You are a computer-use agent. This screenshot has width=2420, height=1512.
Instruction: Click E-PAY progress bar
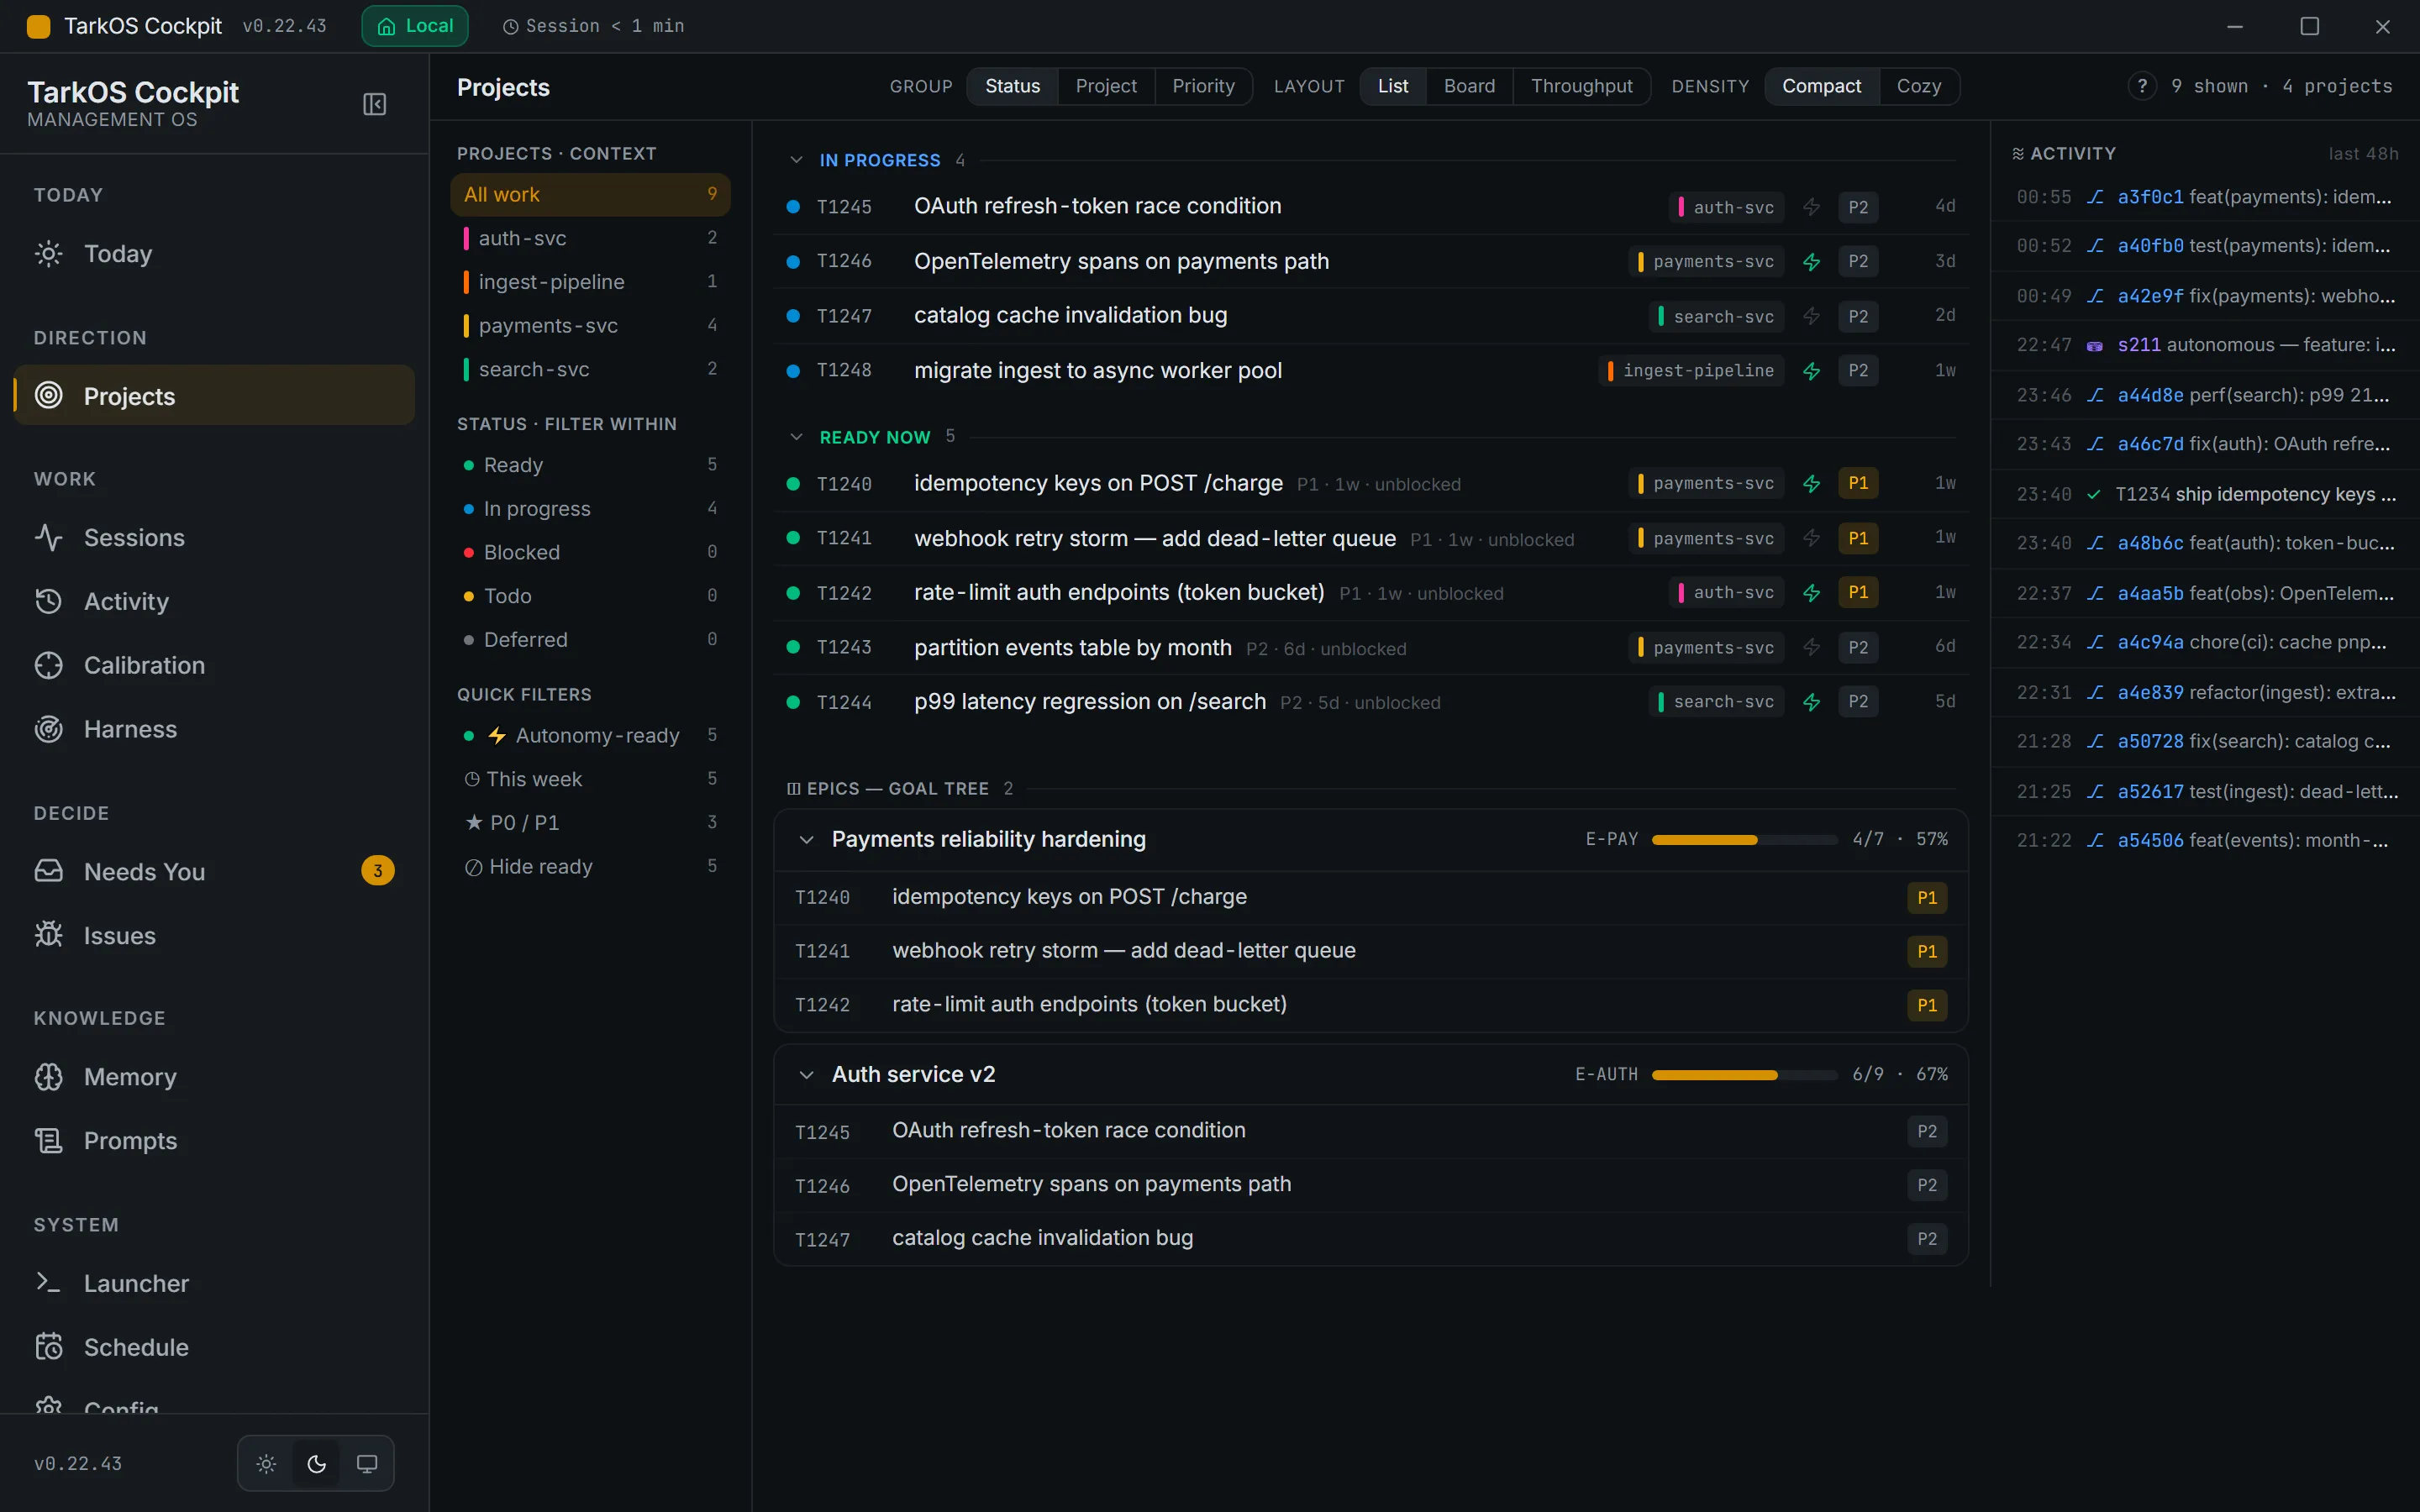click(1744, 840)
